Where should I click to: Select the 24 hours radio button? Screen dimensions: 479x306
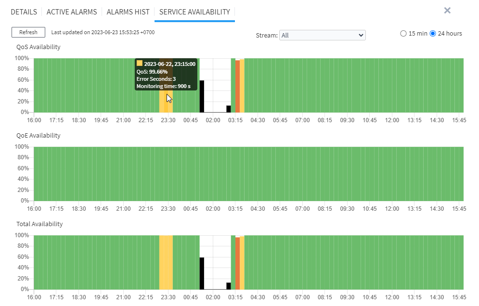pos(433,33)
